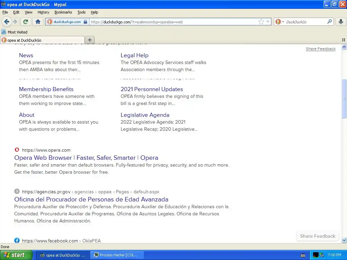
Task: Reload the current page
Action: click(26, 22)
